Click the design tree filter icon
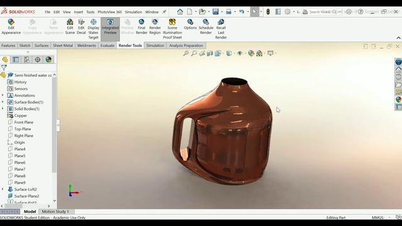This screenshot has height=226, width=402. (4, 68)
